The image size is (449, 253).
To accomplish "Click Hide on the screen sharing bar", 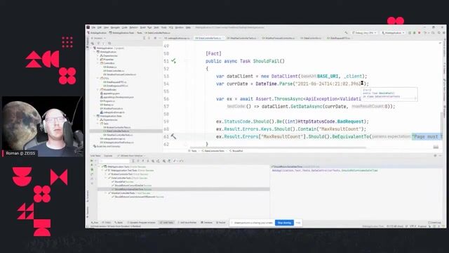I will pos(298,223).
